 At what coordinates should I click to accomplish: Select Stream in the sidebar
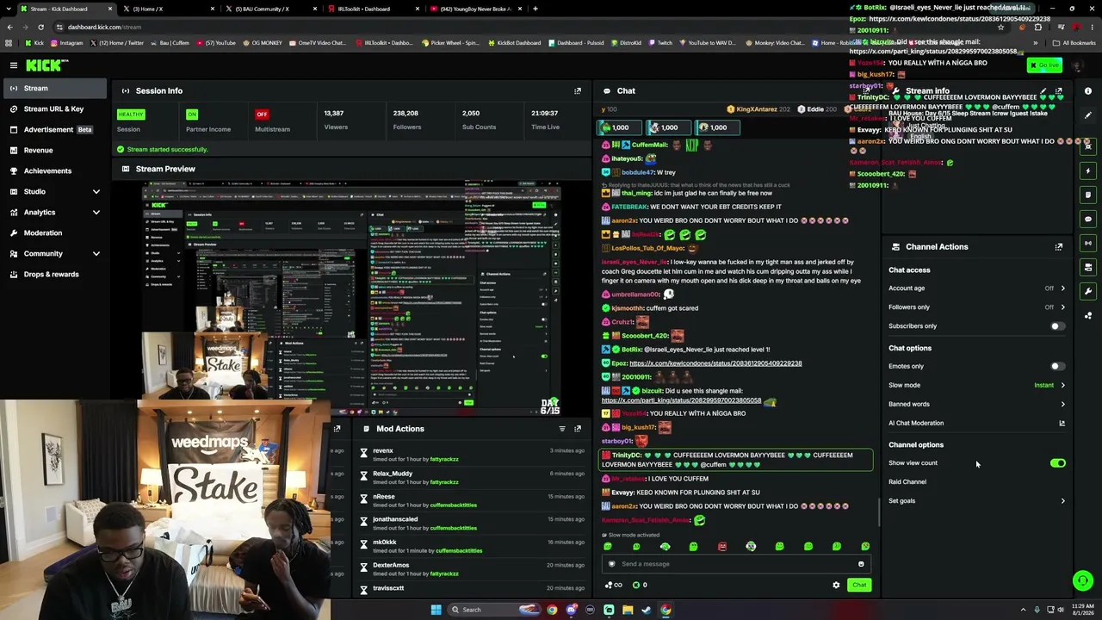(x=53, y=88)
